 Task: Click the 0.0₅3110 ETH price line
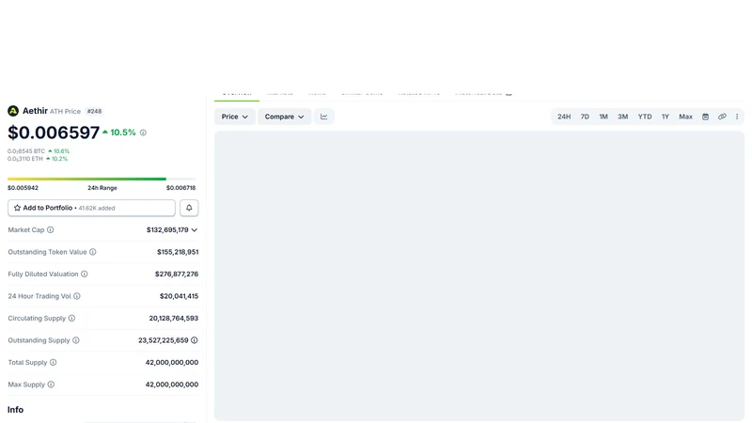pyautogui.click(x=38, y=159)
